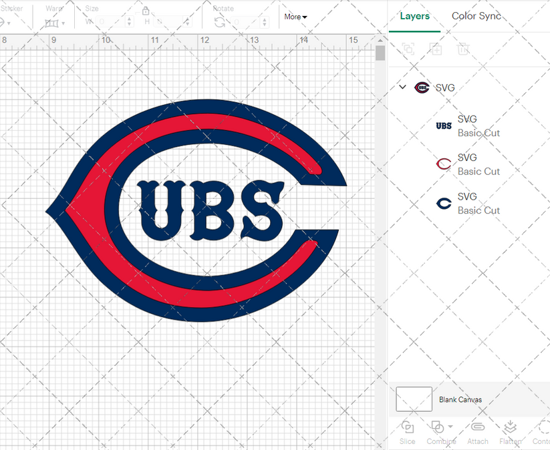Switch to the Color Sync tab
The image size is (550, 450).
click(x=476, y=16)
